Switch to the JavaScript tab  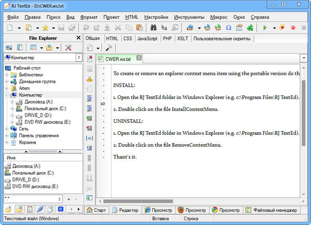(x=148, y=38)
